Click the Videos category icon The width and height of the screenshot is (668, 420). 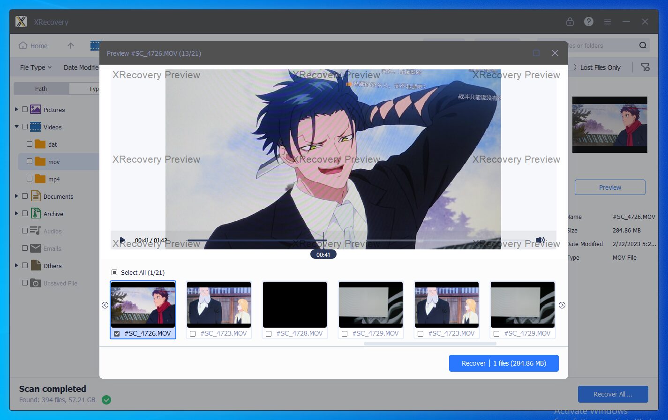click(x=36, y=127)
